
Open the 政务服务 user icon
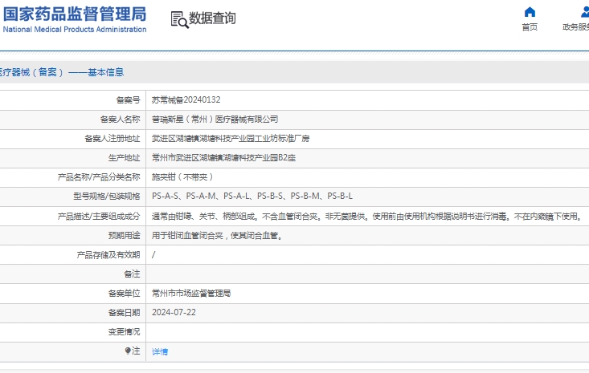tap(584, 12)
